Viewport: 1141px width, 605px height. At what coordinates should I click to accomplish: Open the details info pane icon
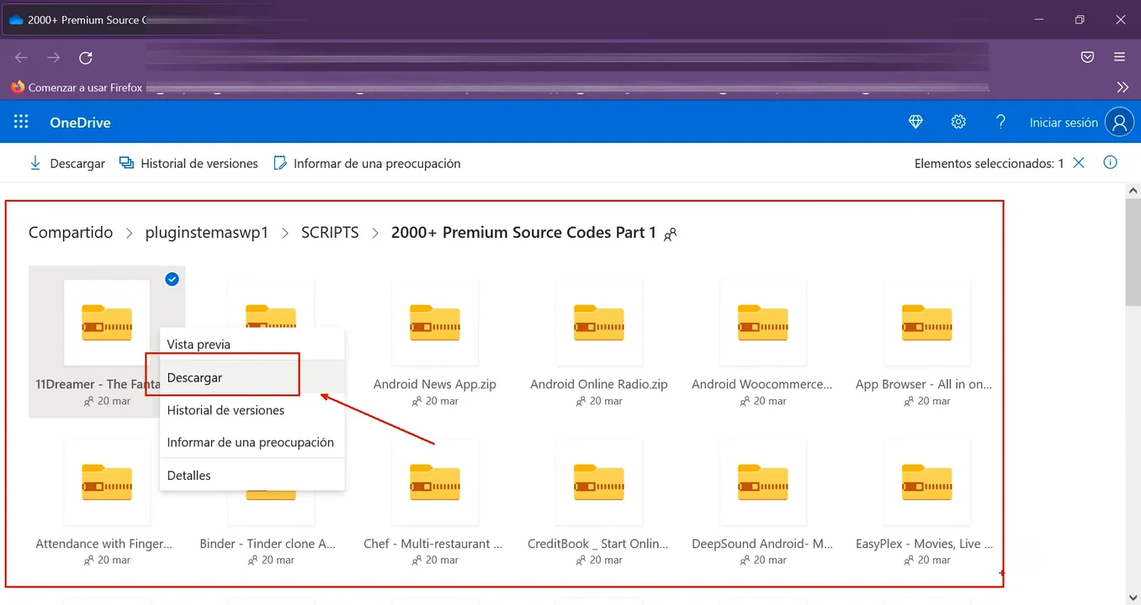[1110, 163]
